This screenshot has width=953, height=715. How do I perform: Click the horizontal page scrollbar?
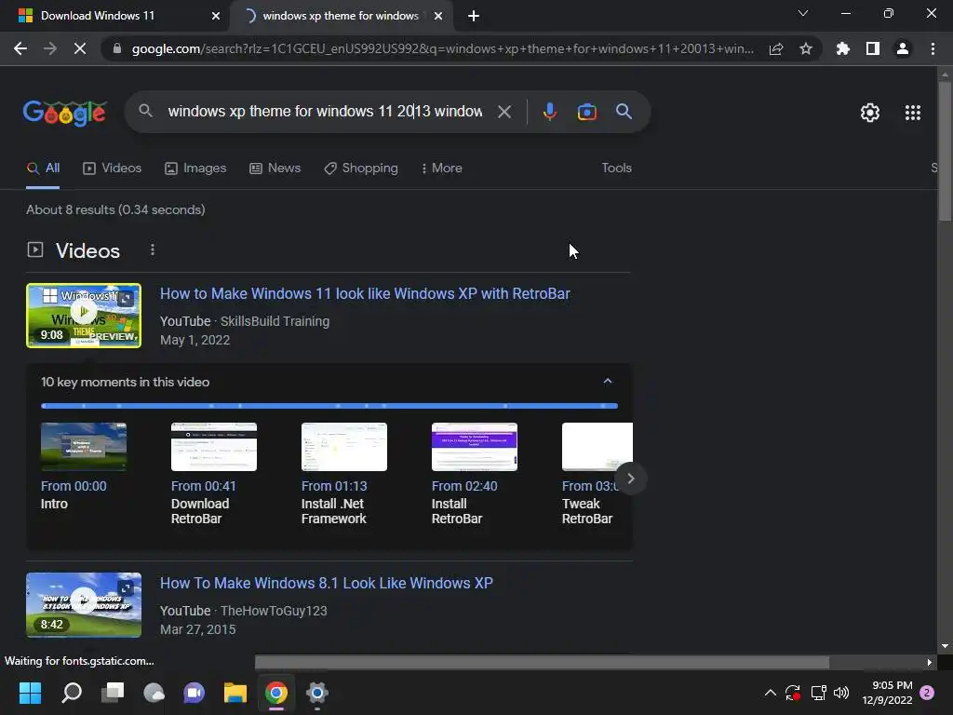543,662
